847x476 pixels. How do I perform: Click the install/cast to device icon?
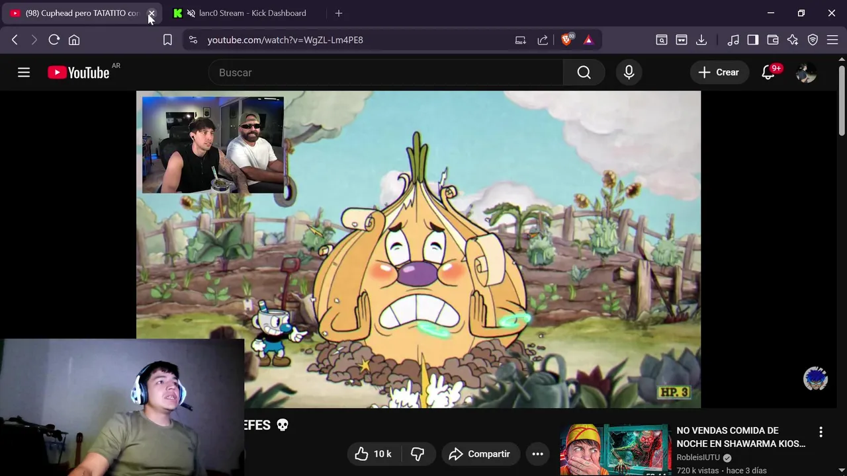click(521, 40)
